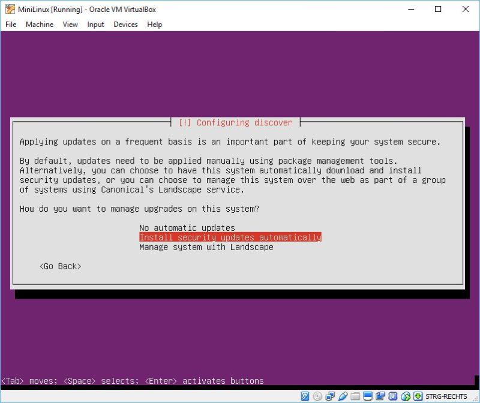
Task: Open the Input menu
Action: [x=95, y=25]
